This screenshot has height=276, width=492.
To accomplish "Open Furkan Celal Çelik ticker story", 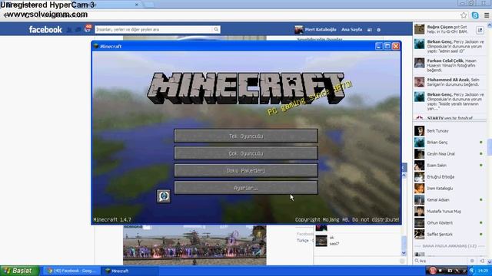I will pyautogui.click(x=450, y=65).
